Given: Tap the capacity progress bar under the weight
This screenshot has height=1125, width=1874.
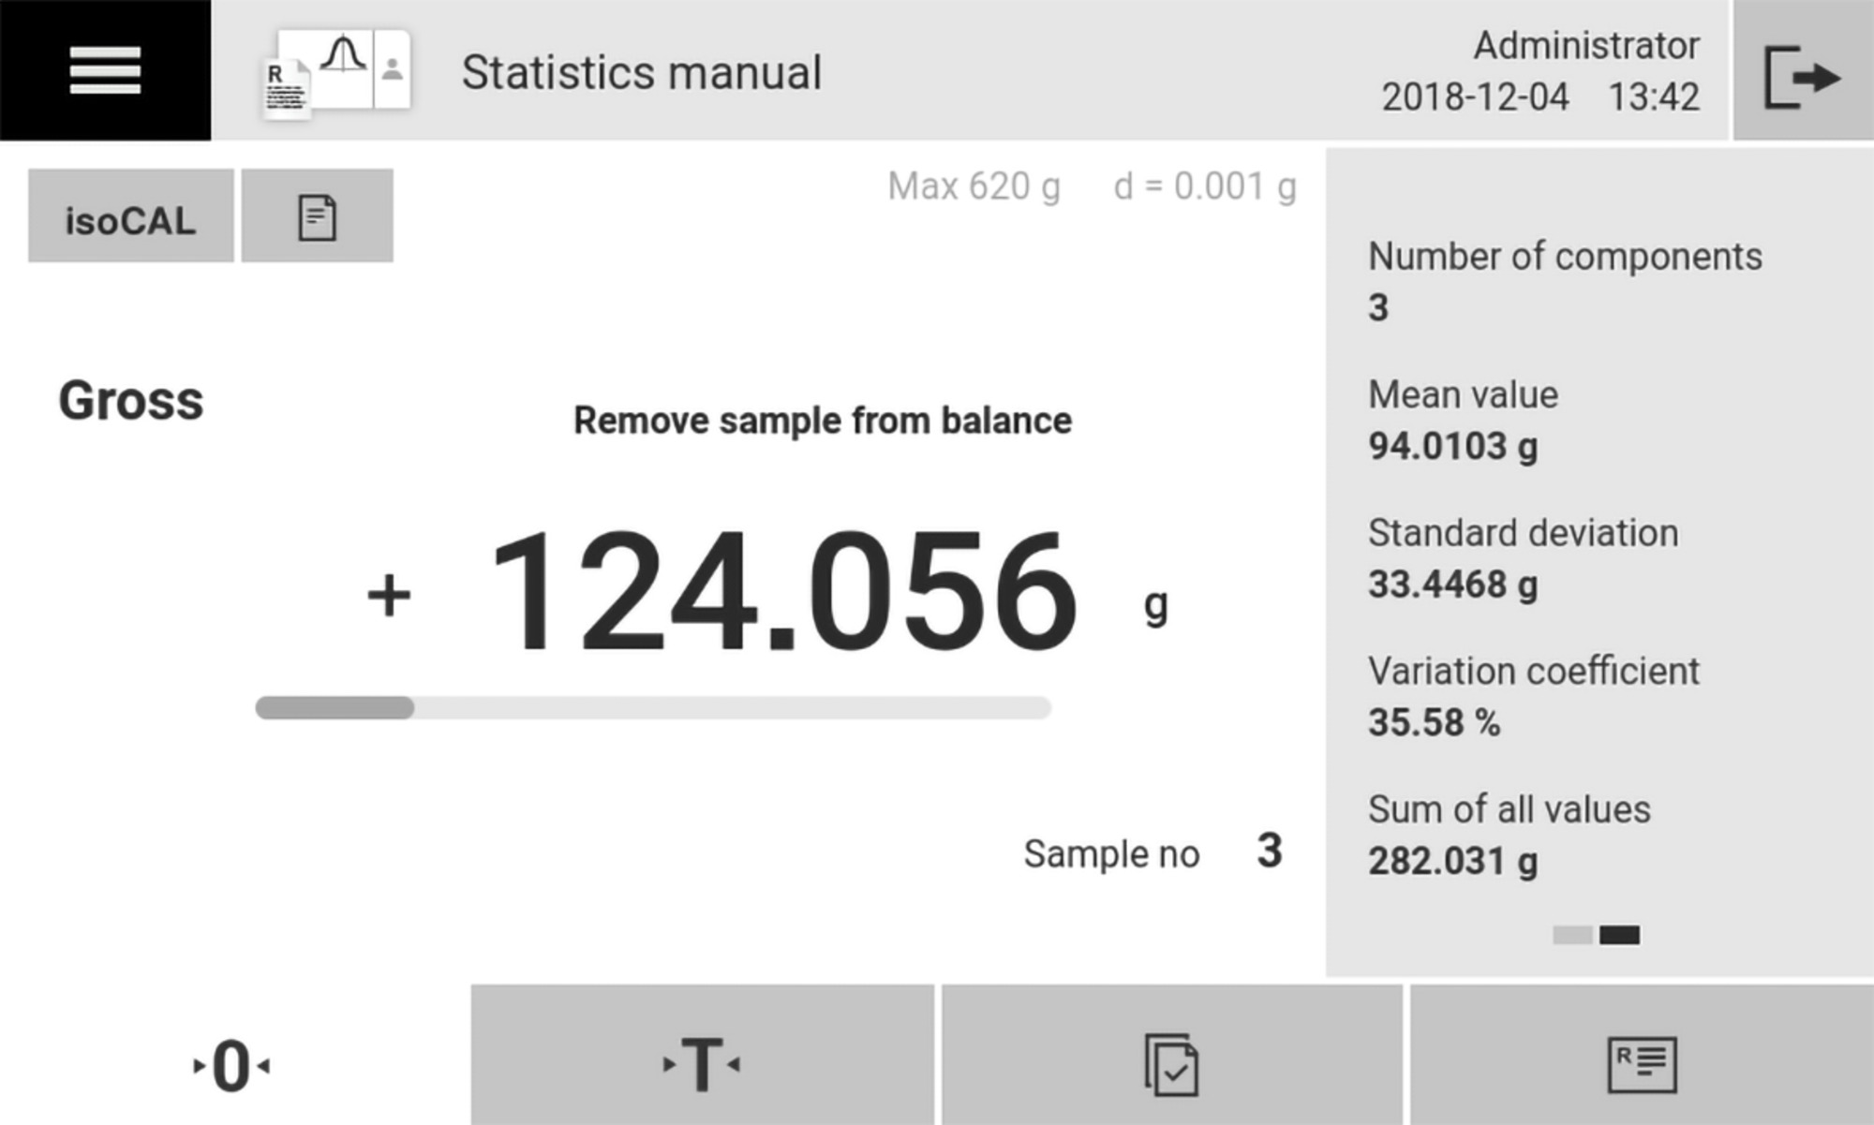Looking at the screenshot, I should (x=652, y=705).
